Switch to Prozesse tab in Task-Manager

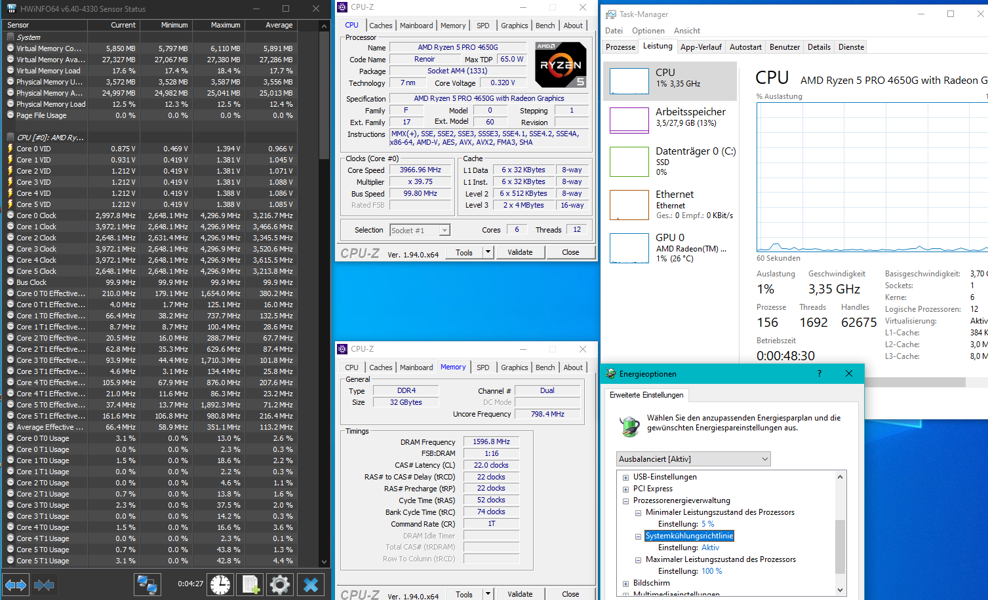[x=621, y=47]
